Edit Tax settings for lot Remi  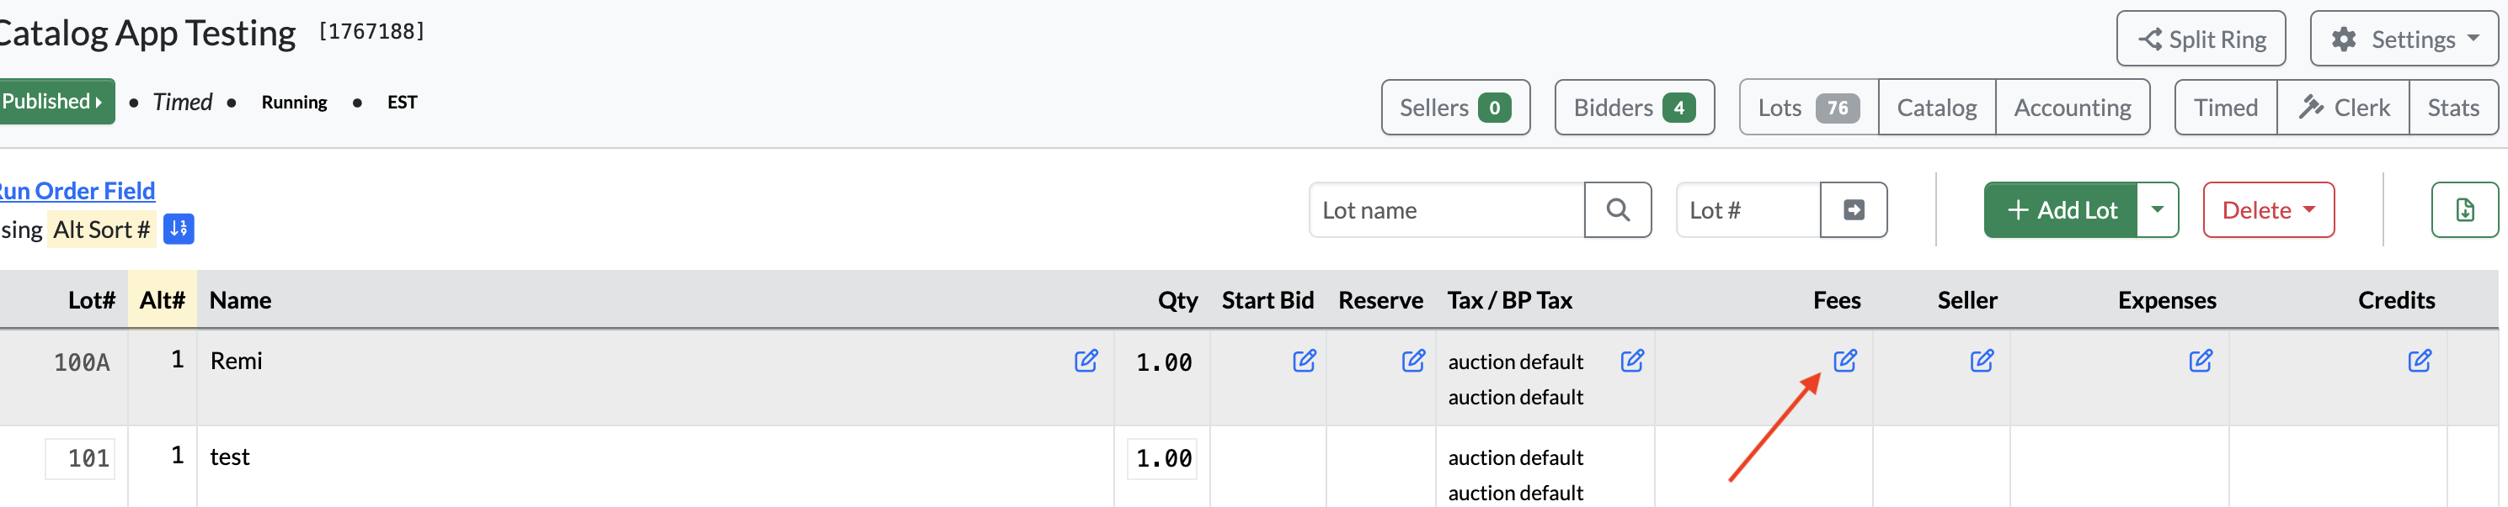coord(1632,362)
